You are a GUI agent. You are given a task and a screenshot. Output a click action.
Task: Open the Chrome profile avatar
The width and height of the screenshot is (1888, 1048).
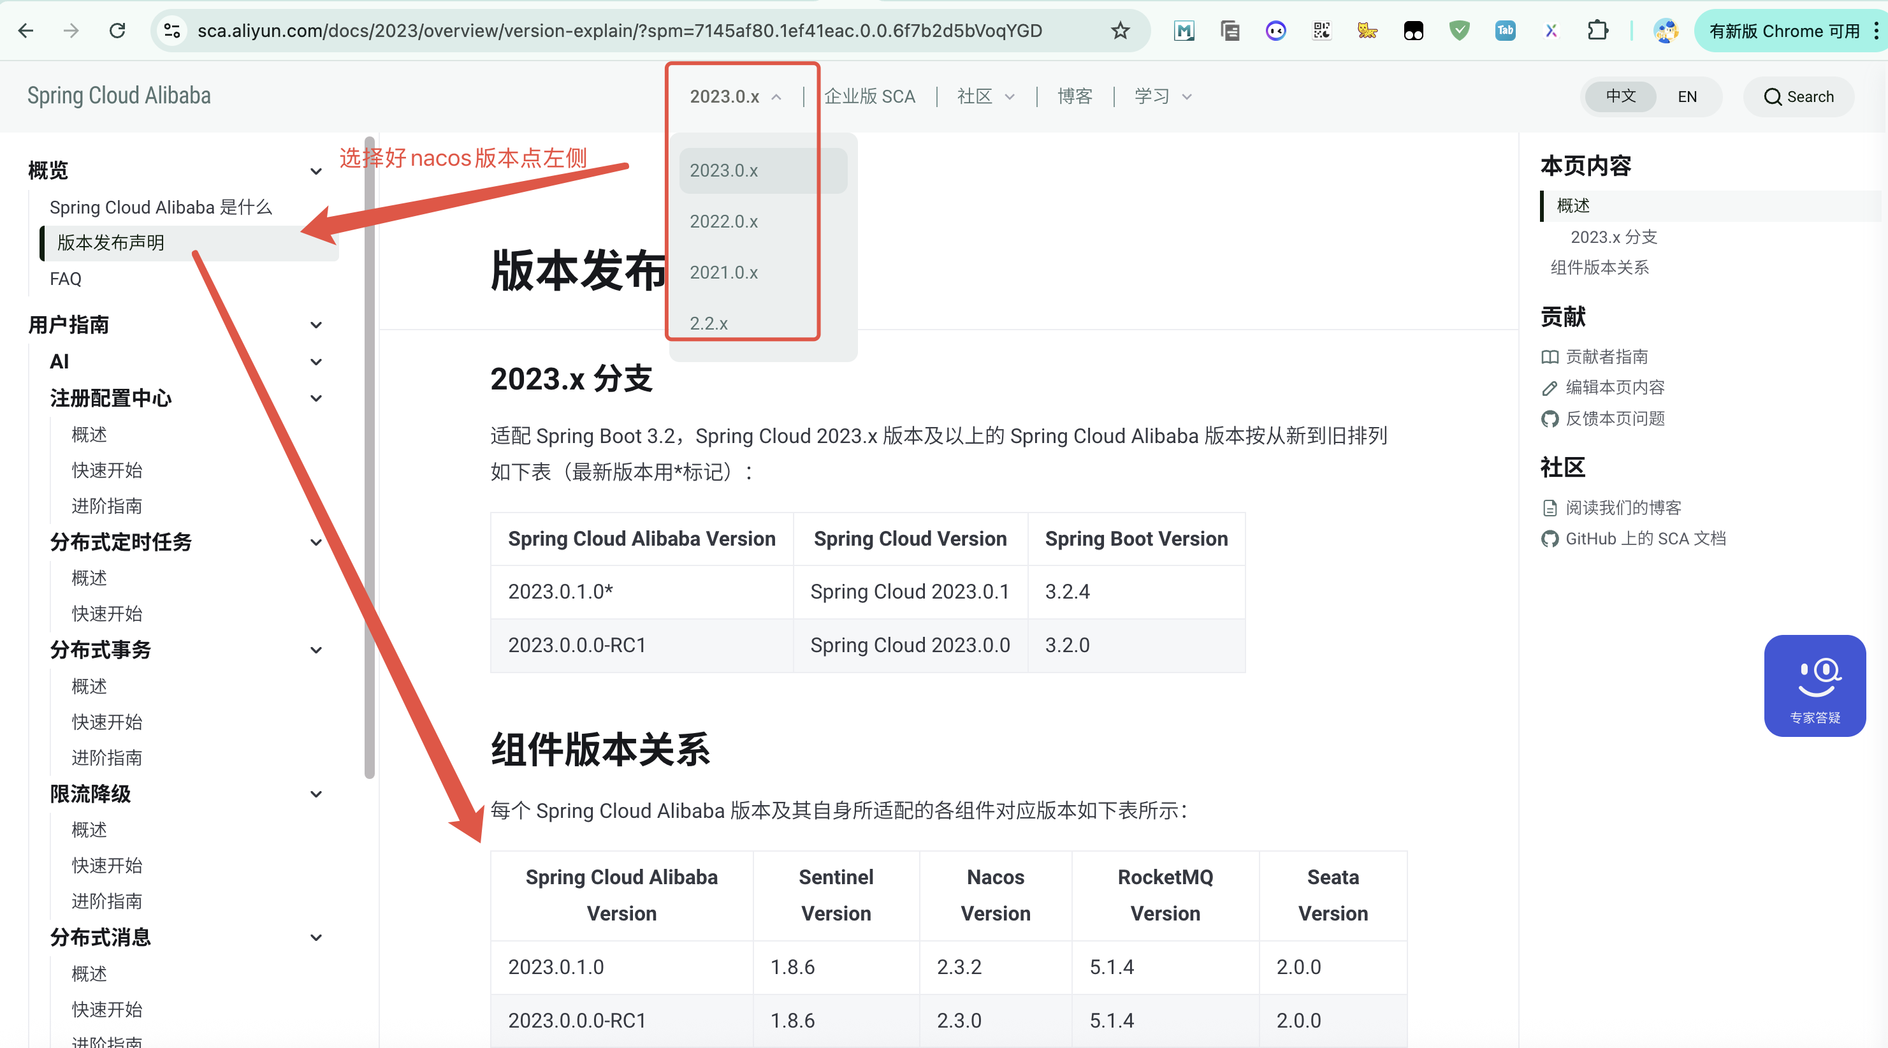[1665, 31]
